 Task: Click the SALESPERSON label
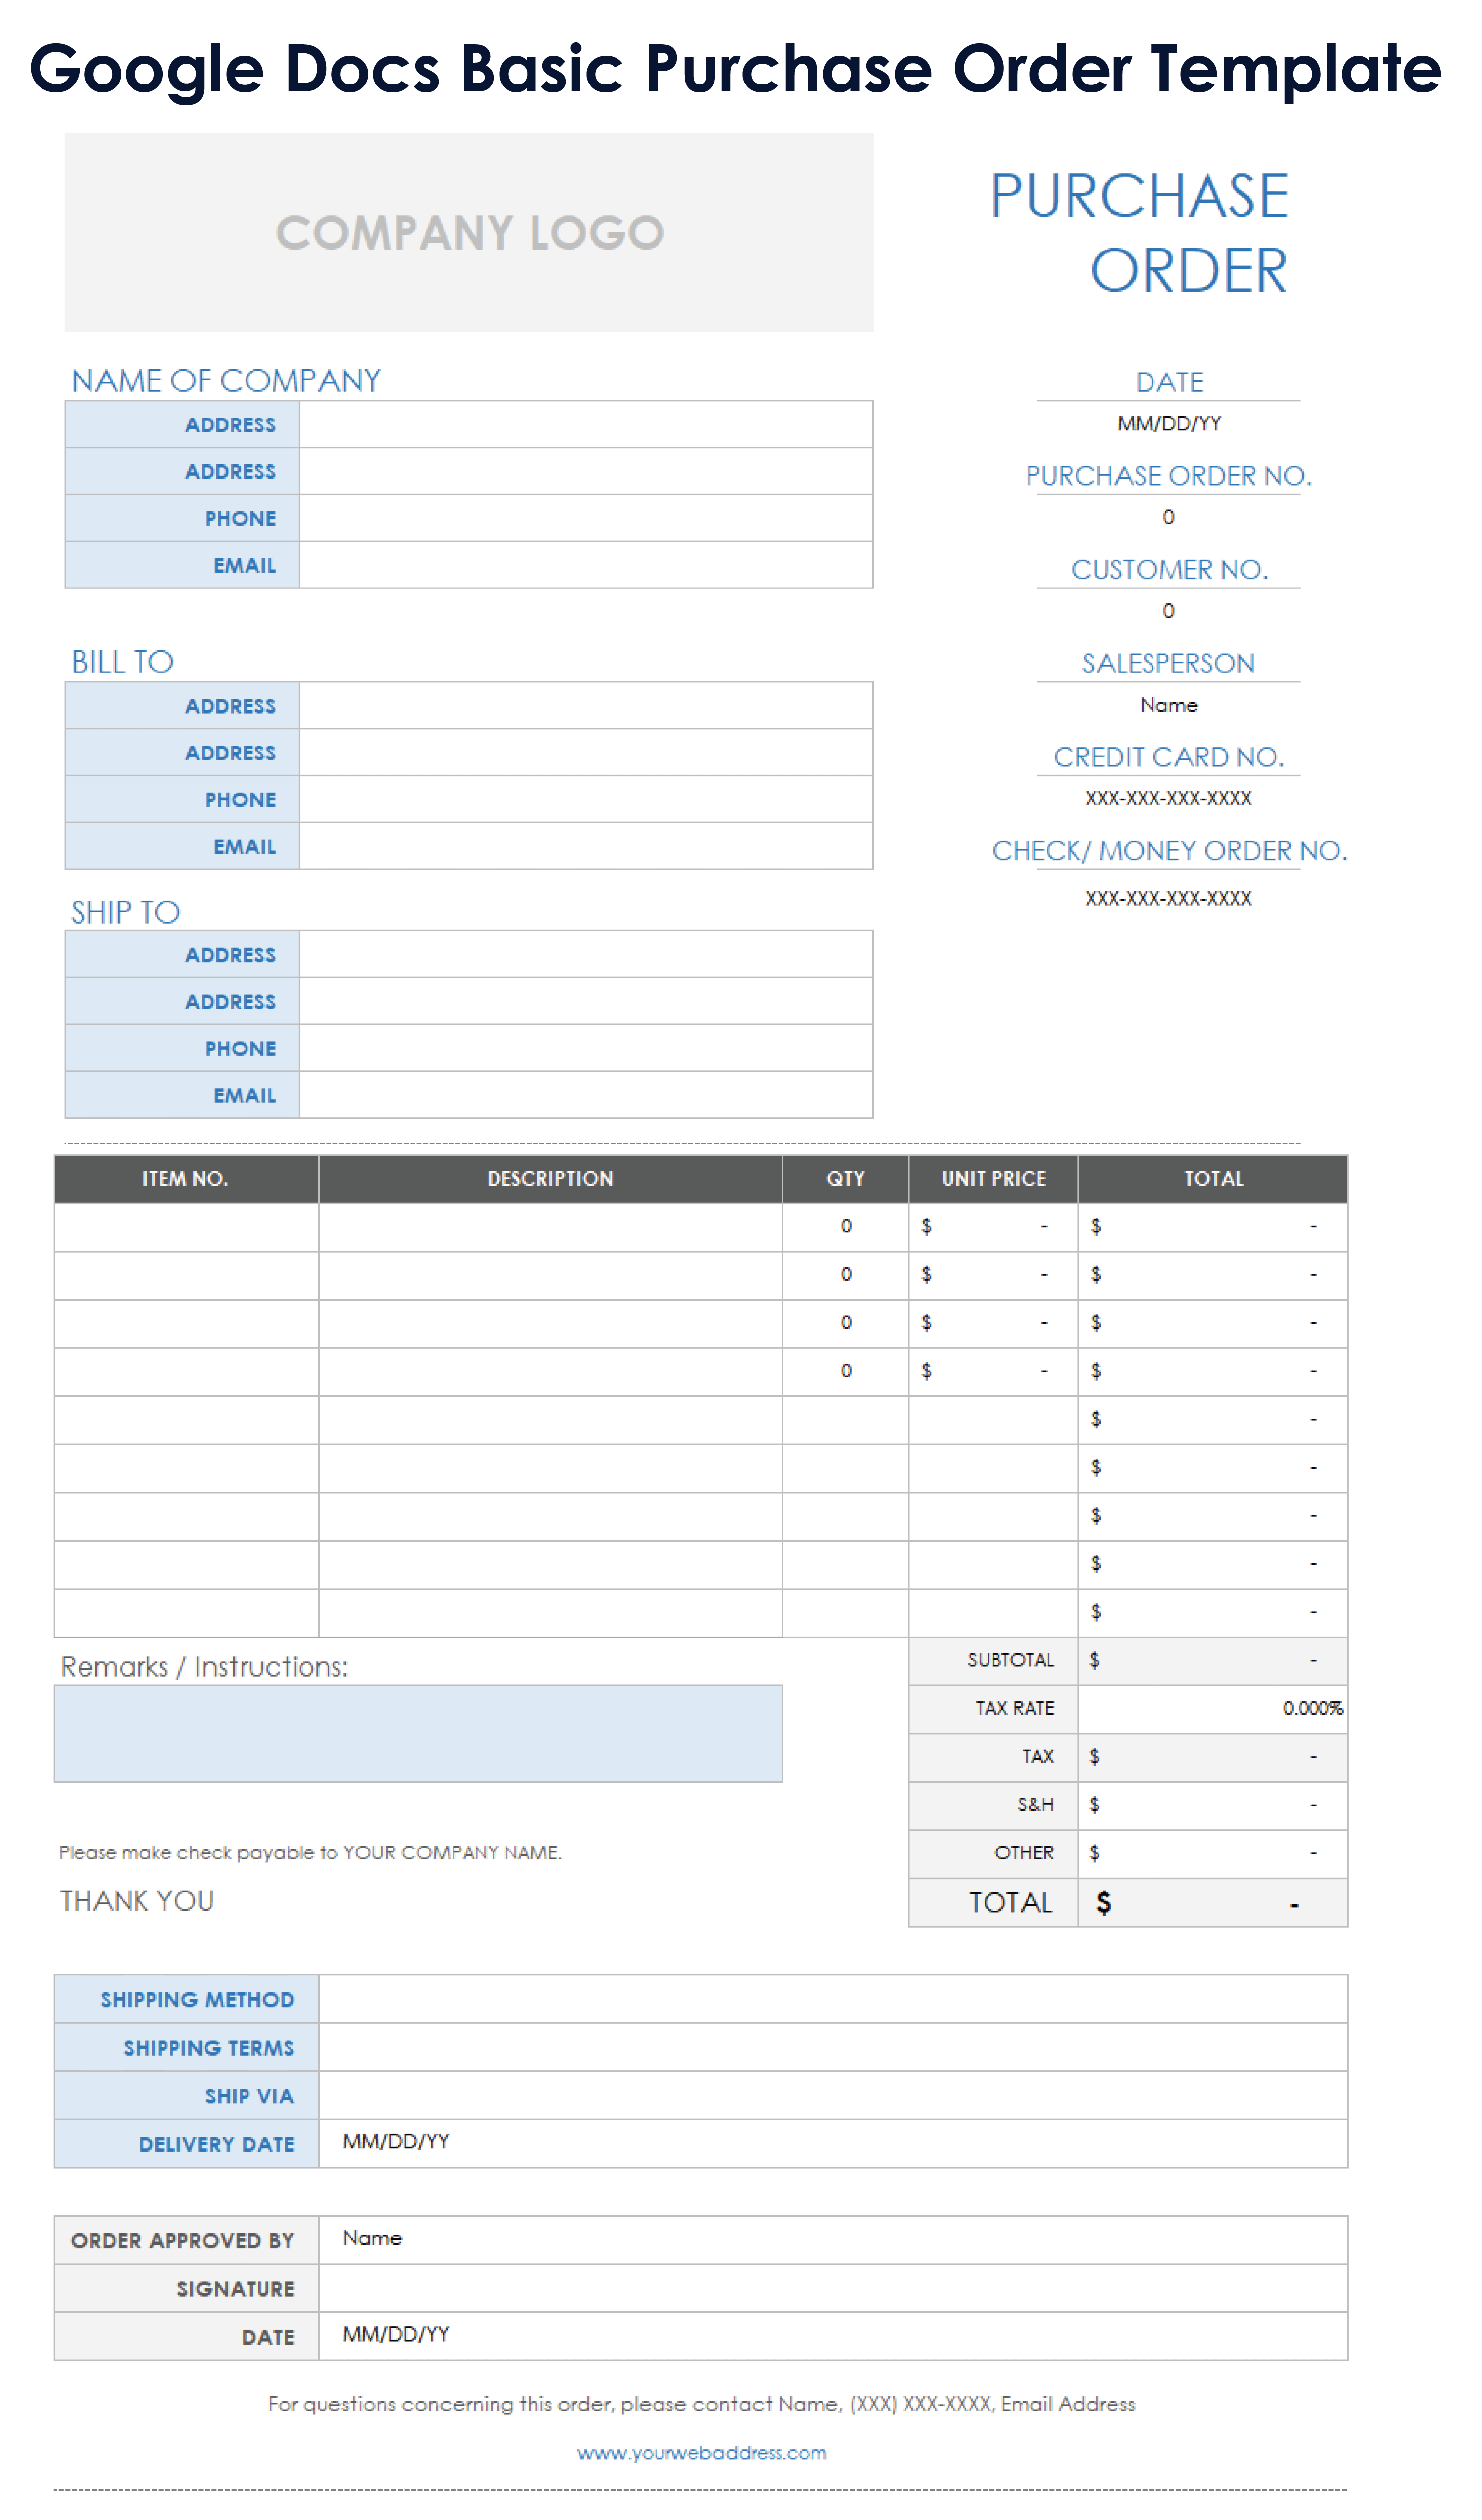(x=1168, y=663)
